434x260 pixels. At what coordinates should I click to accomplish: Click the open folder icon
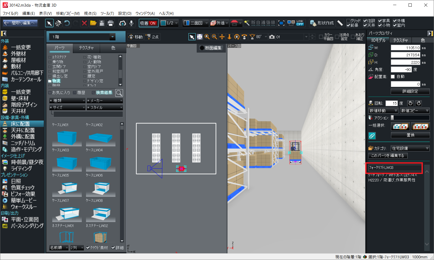93,23
